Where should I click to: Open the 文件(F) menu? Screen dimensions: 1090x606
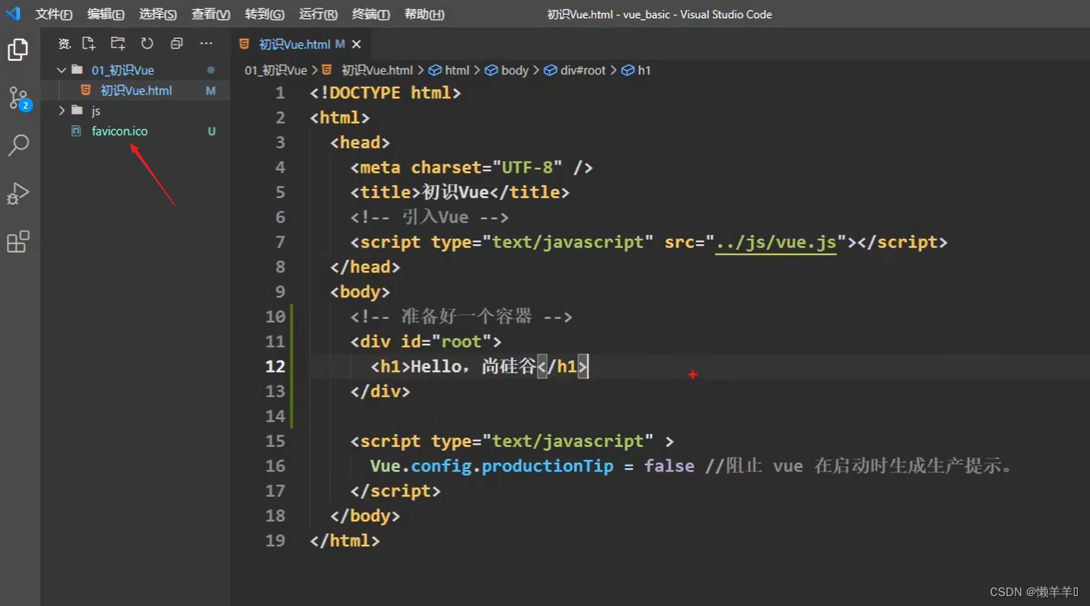coord(54,15)
